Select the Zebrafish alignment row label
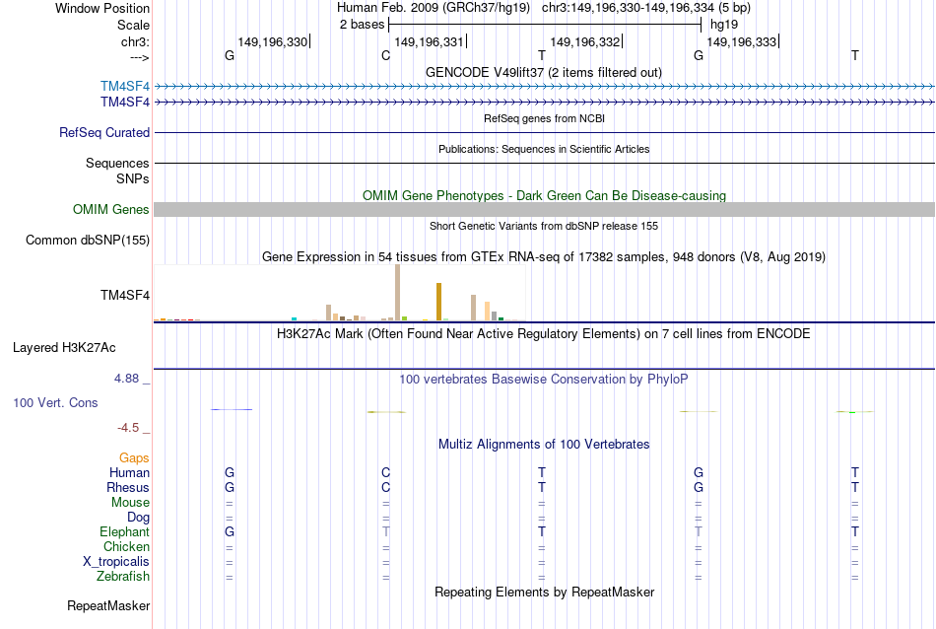This screenshot has width=936, height=629. click(123, 577)
